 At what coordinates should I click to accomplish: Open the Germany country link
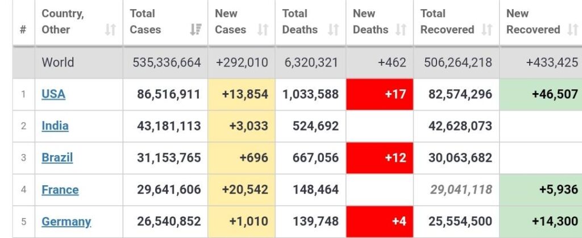pyautogui.click(x=66, y=222)
